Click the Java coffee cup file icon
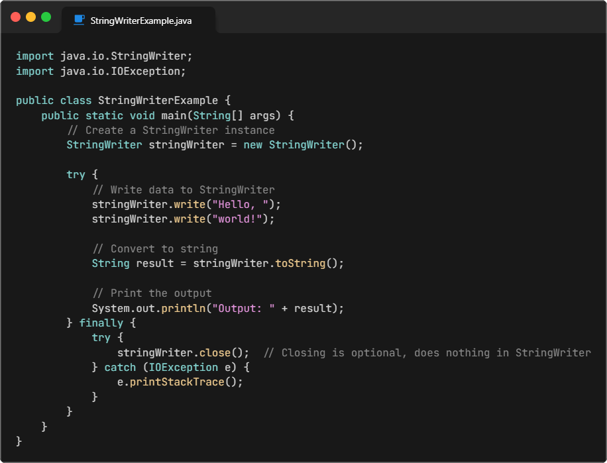The height and width of the screenshot is (463, 607). click(80, 20)
